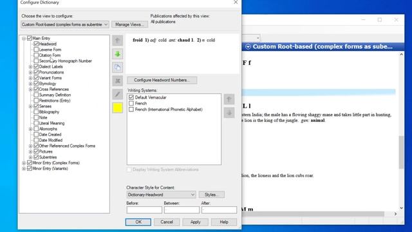
Task: Click 'chaud 1' in preview entry
Action: pyautogui.click(x=185, y=40)
